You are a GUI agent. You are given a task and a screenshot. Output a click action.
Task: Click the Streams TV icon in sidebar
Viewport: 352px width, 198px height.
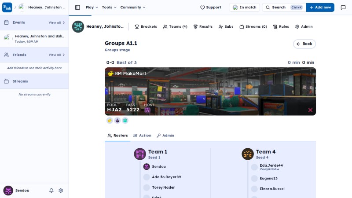(6, 81)
